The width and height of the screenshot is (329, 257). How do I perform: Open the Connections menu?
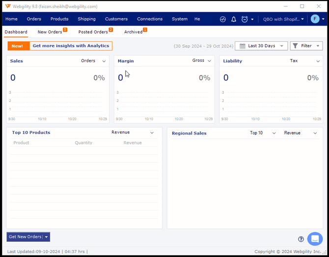tap(150, 19)
